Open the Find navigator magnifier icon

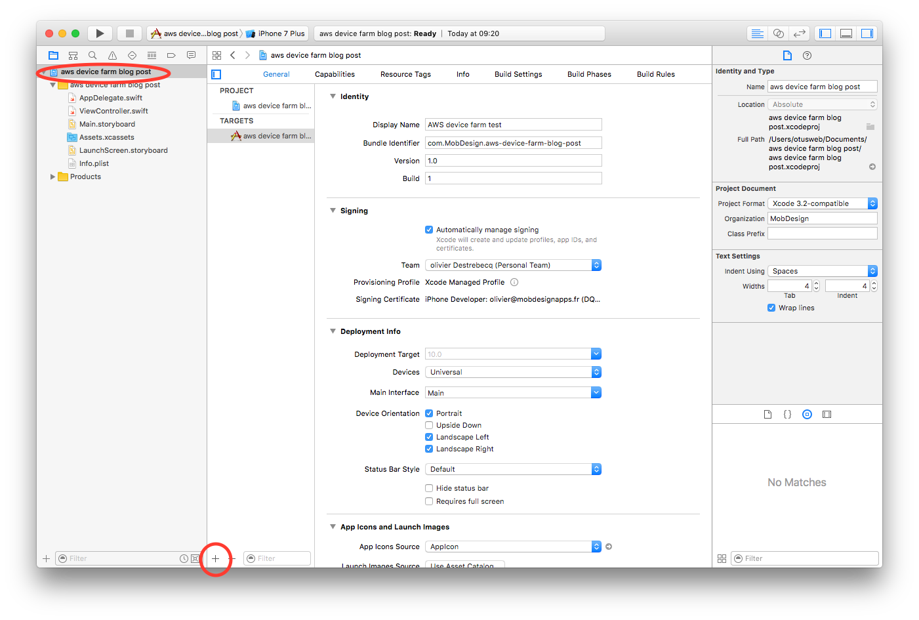[x=92, y=55]
